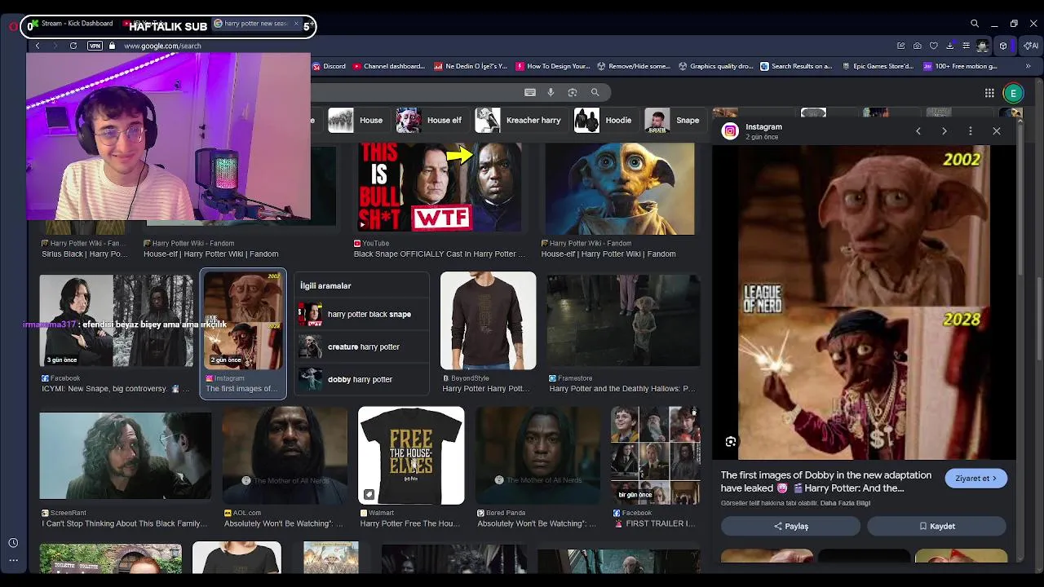Open Opera tab search magnifier
Image resolution: width=1044 pixels, height=587 pixels.
coord(975,24)
